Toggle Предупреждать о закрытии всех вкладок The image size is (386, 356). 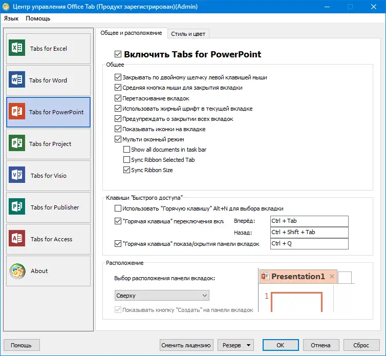[118, 119]
